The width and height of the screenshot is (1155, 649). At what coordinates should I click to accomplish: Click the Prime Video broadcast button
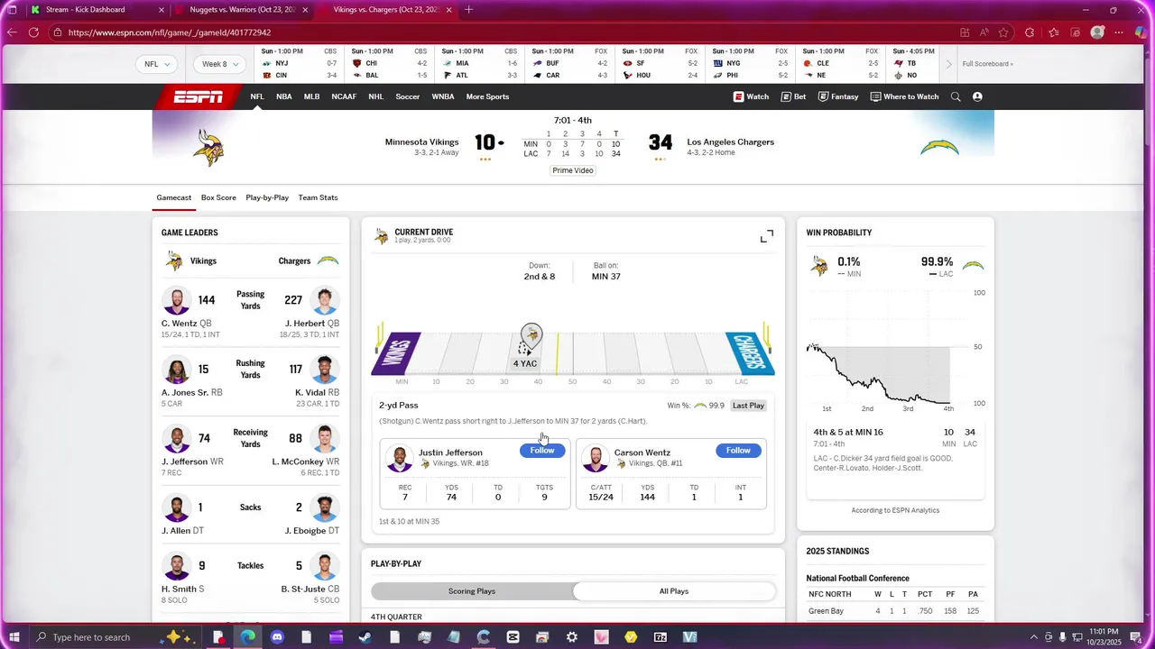573,170
